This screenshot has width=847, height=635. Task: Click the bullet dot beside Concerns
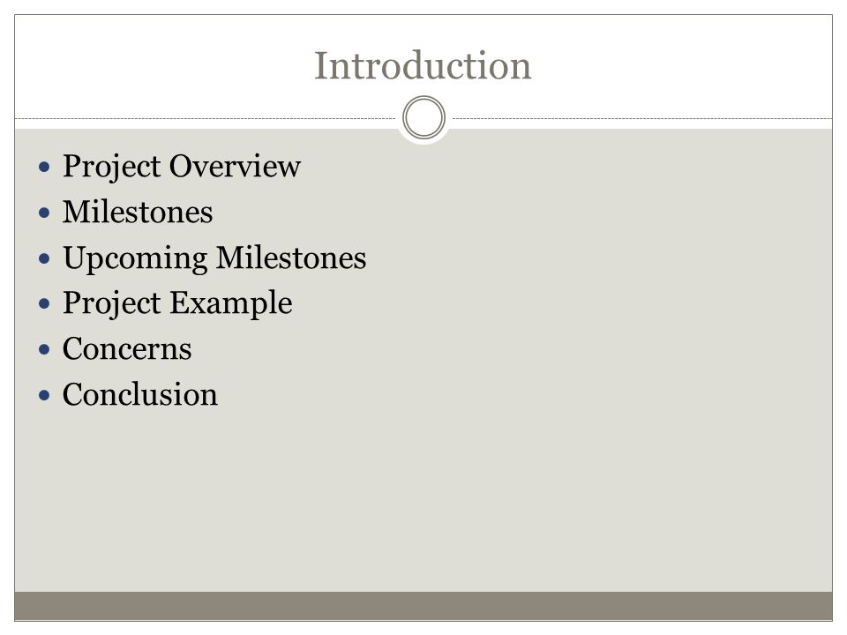click(x=44, y=349)
